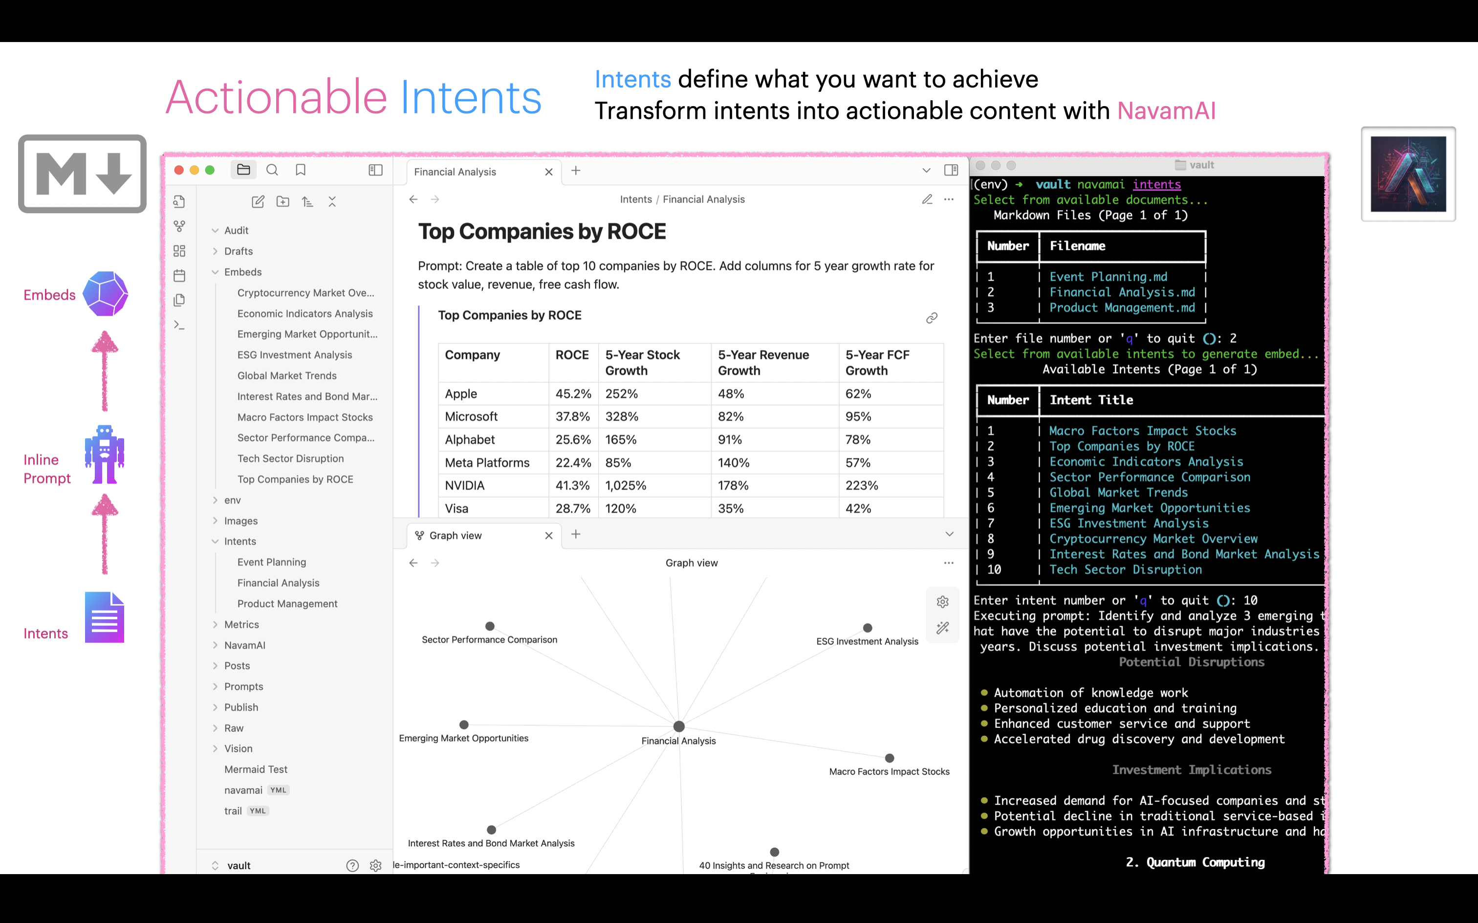Toggle the left sidebar panel
1478x923 pixels.
(375, 170)
